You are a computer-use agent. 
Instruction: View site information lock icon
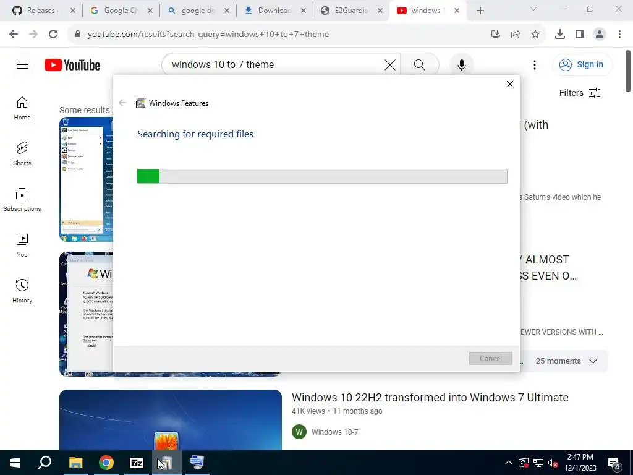pyautogui.click(x=78, y=34)
